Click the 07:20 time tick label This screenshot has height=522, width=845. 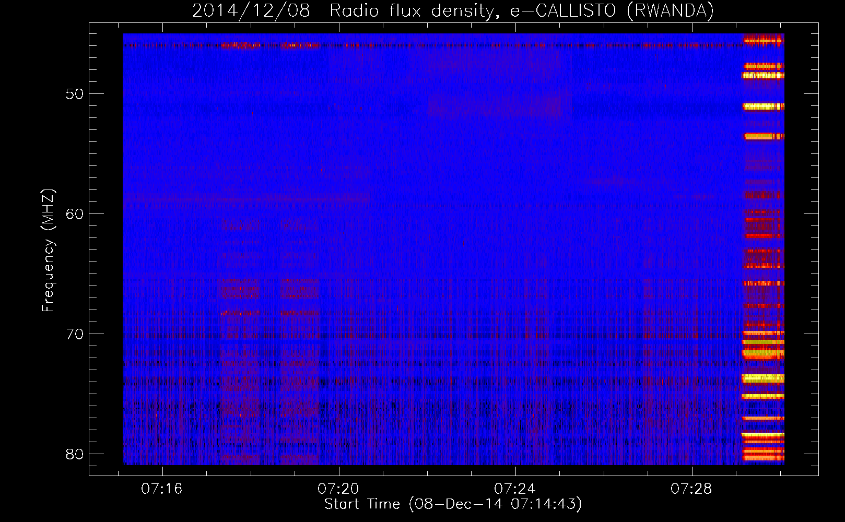point(338,489)
